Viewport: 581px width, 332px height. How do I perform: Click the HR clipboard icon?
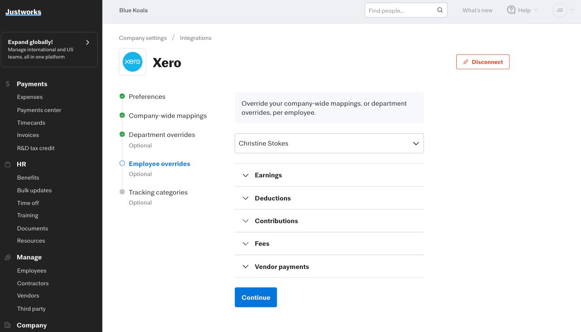[7, 164]
